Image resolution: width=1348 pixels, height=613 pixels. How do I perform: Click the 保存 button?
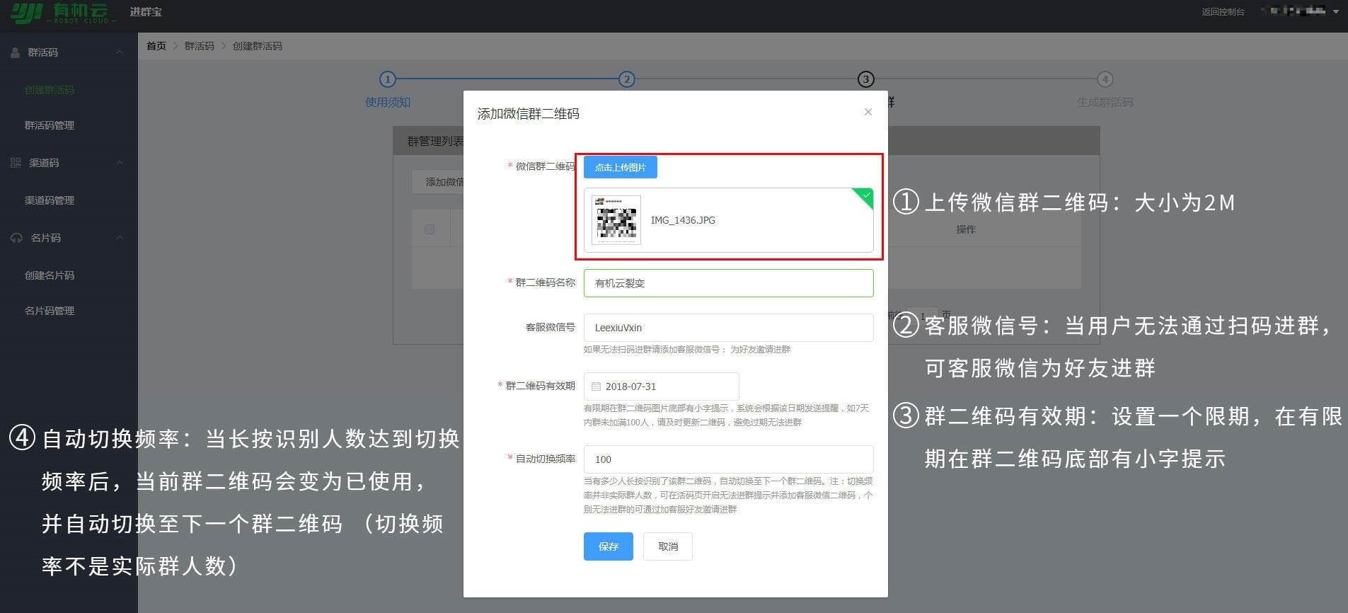pyautogui.click(x=608, y=546)
